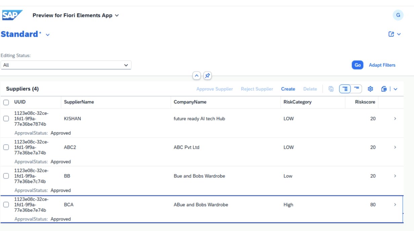
Task: Click the Suppliers (4) table title
Action: point(22,89)
